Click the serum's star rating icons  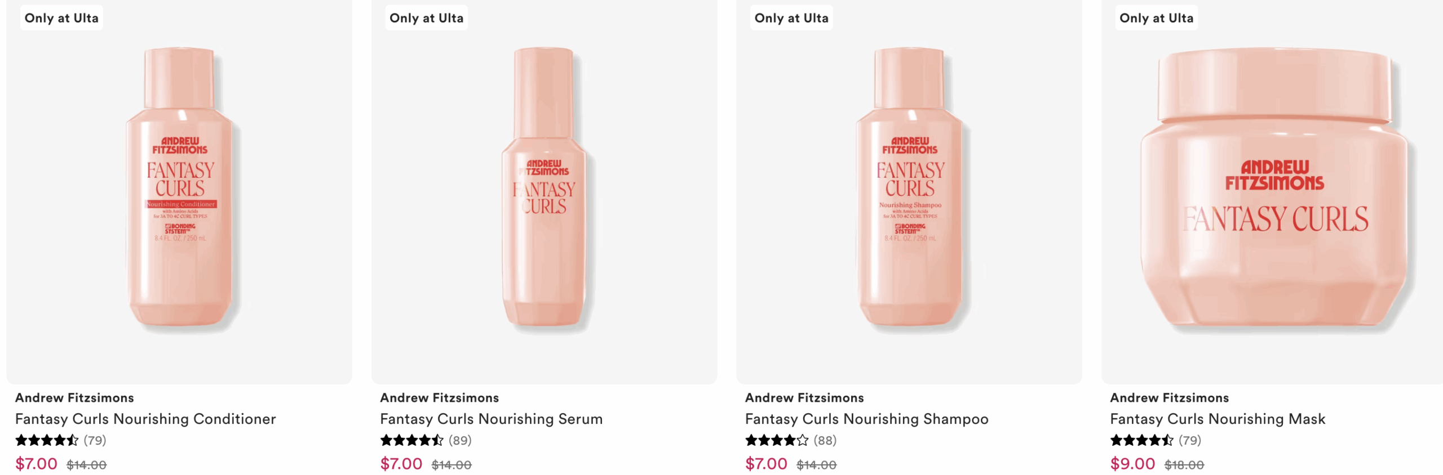click(411, 440)
